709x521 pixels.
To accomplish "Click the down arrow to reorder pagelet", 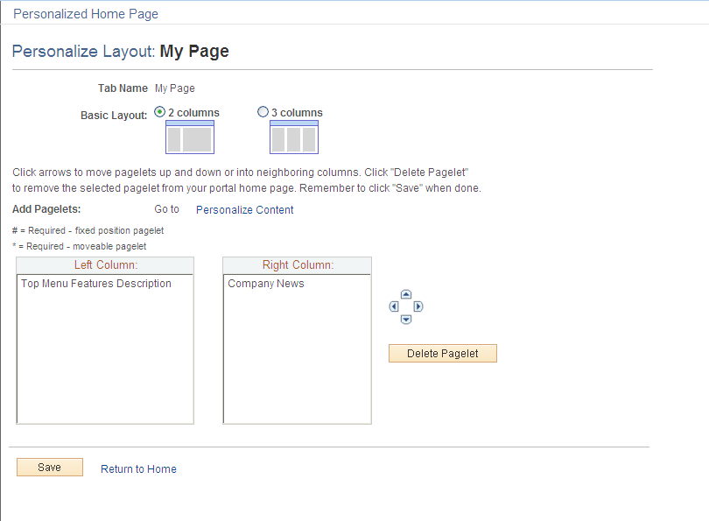I will [406, 319].
